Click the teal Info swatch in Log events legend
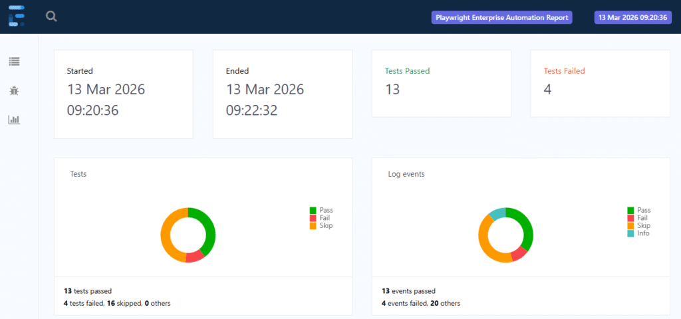681x319 pixels. pyautogui.click(x=630, y=233)
